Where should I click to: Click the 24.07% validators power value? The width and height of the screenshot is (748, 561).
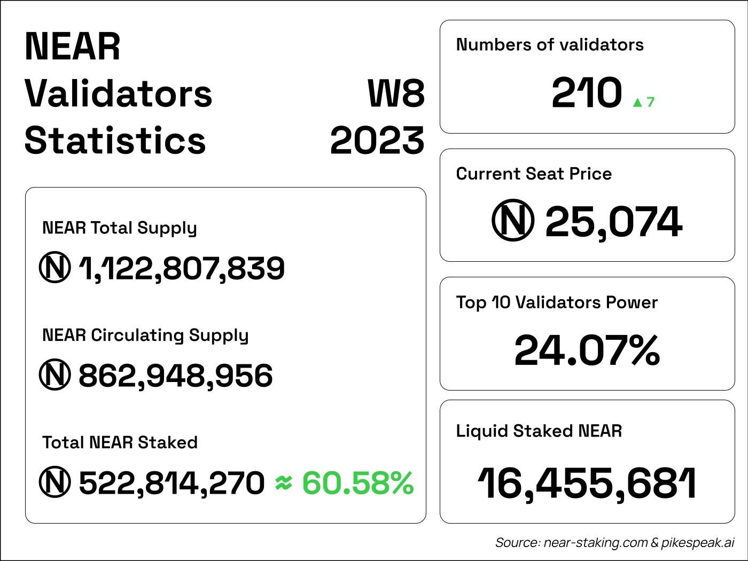pyautogui.click(x=587, y=350)
